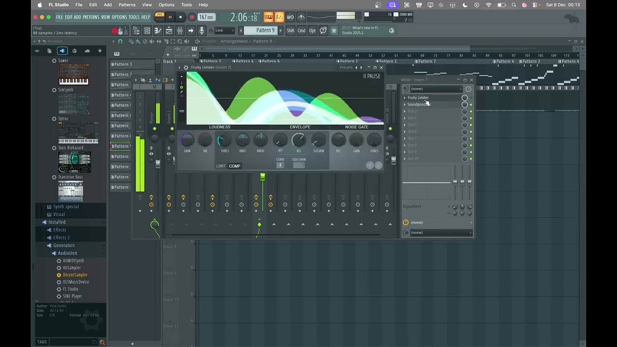Image resolution: width=617 pixels, height=347 pixels.
Task: Select the playlist mute tool icon
Action: pos(152,41)
